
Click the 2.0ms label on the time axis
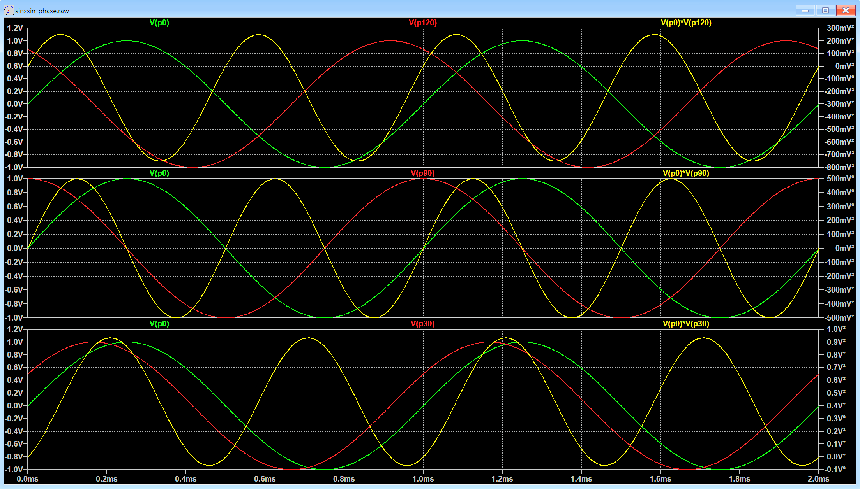(x=818, y=479)
